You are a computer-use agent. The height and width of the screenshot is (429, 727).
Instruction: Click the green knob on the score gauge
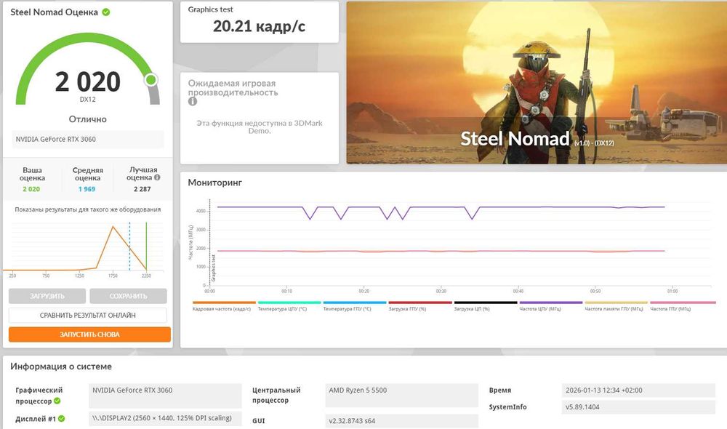tap(150, 80)
